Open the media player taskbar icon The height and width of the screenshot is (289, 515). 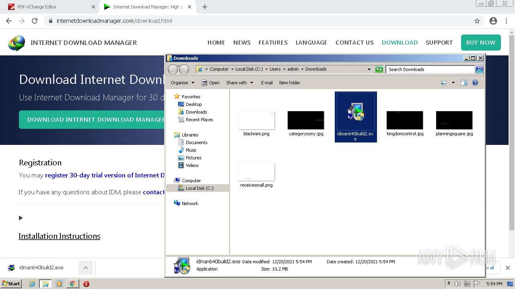click(x=59, y=284)
